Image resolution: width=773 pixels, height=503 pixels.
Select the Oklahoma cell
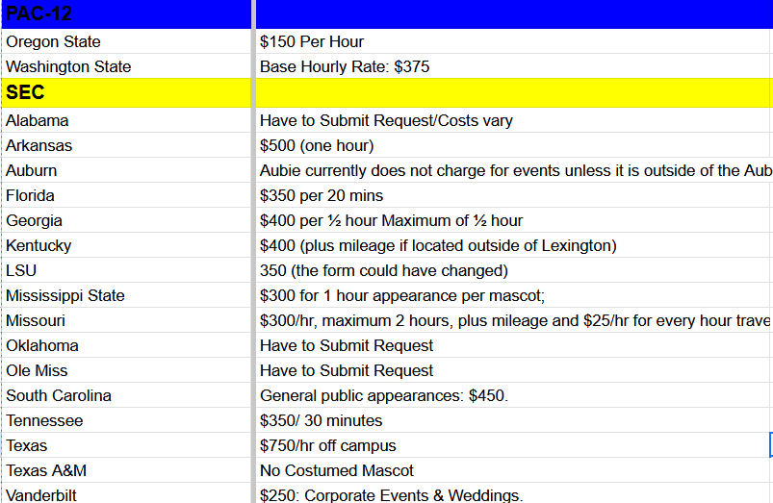126,345
